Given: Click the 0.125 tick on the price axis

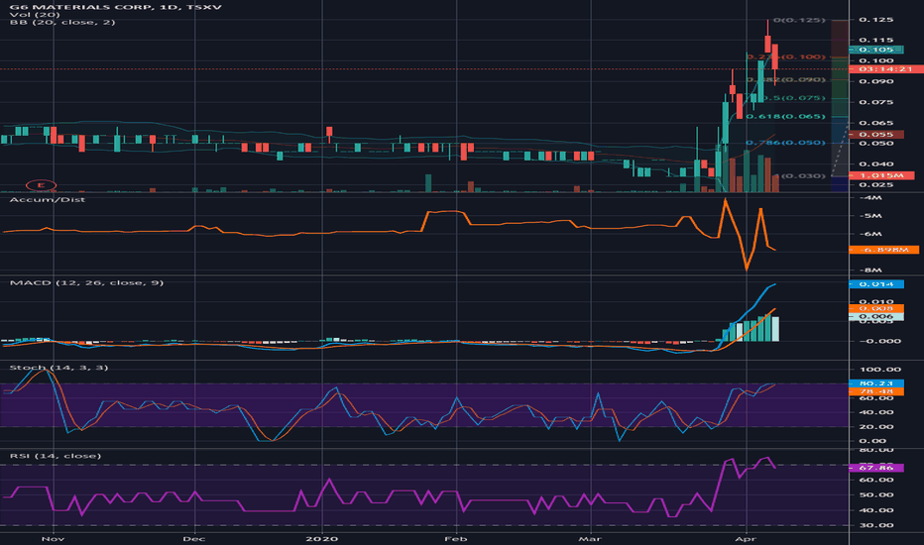Looking at the screenshot, I should click(x=876, y=20).
